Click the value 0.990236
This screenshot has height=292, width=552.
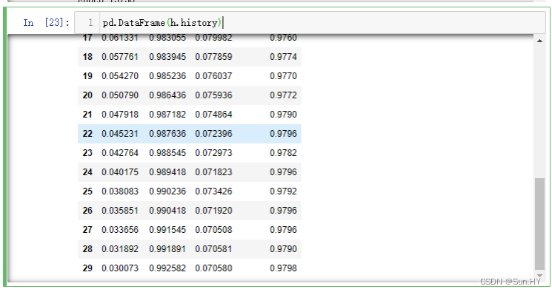point(167,191)
